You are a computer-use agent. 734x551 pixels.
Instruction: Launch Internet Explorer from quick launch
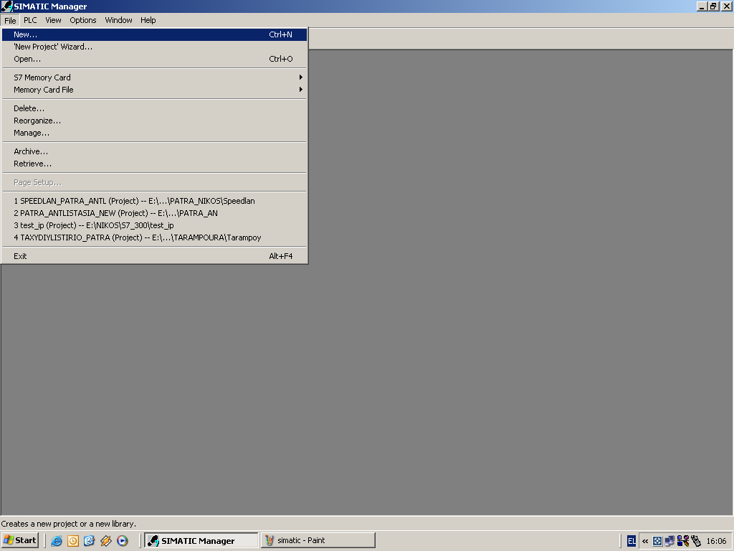pyautogui.click(x=57, y=541)
